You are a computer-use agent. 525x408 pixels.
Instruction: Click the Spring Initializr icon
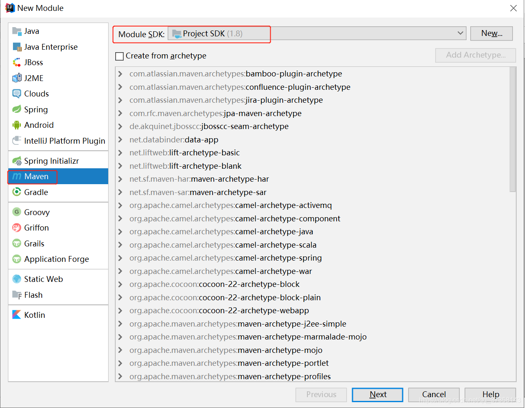(x=17, y=161)
